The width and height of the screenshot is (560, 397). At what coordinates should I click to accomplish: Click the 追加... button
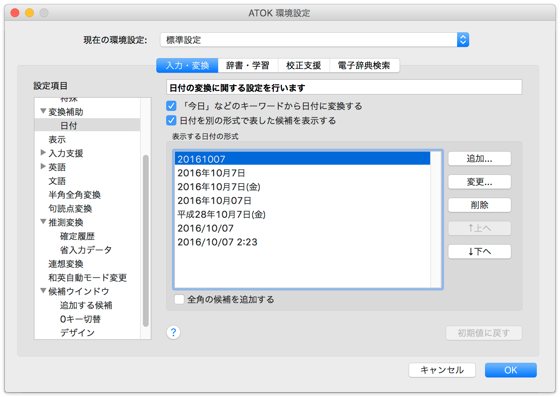point(479,159)
